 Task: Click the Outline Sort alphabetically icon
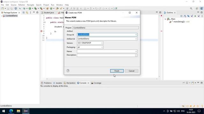(185, 16)
